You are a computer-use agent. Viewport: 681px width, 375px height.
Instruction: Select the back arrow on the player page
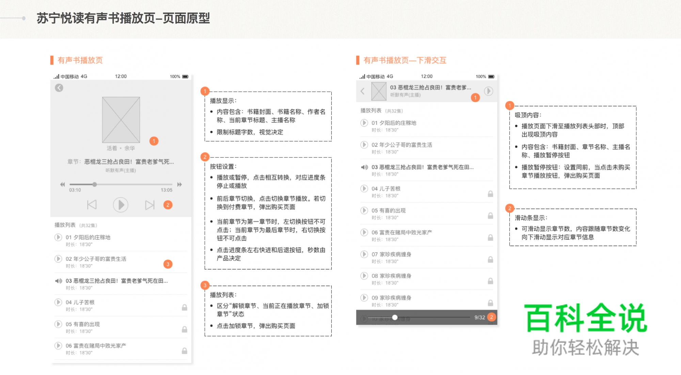(x=59, y=87)
